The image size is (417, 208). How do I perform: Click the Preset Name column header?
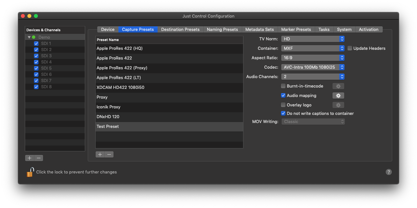pyautogui.click(x=169, y=40)
